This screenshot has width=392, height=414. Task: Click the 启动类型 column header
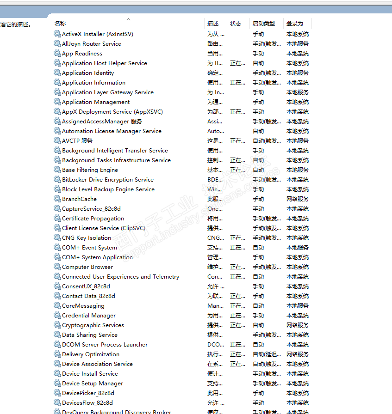pyautogui.click(x=264, y=24)
